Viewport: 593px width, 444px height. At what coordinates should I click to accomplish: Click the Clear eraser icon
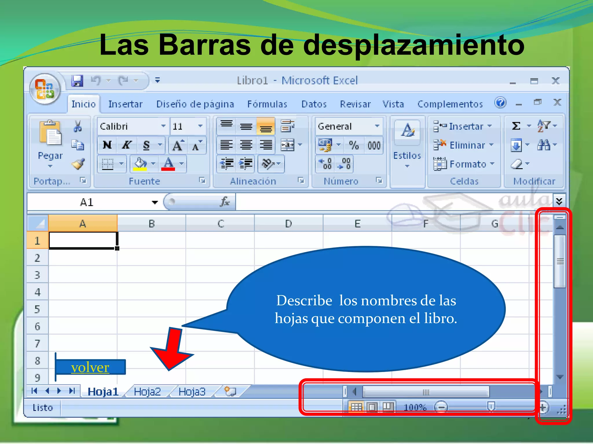tap(517, 164)
